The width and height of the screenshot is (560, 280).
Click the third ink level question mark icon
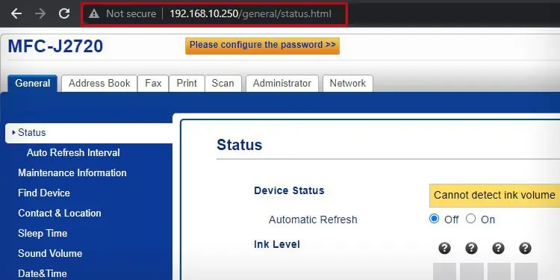[x=498, y=248]
